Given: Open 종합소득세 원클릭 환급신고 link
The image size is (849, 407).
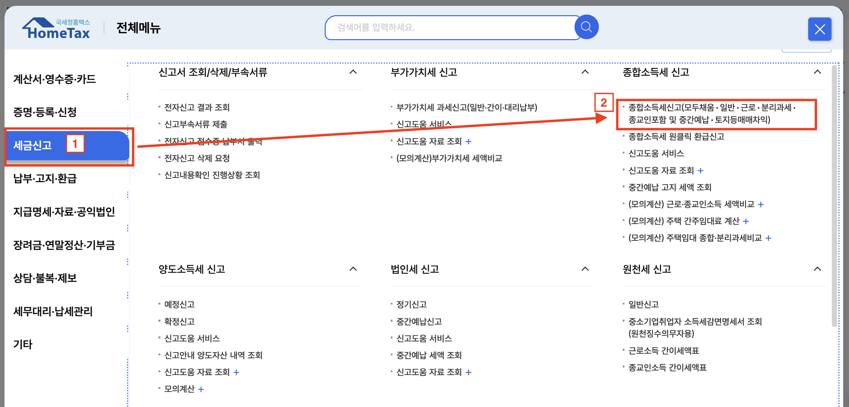Looking at the screenshot, I should click(x=676, y=136).
